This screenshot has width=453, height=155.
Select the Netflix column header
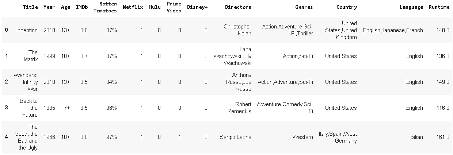pyautogui.click(x=133, y=7)
